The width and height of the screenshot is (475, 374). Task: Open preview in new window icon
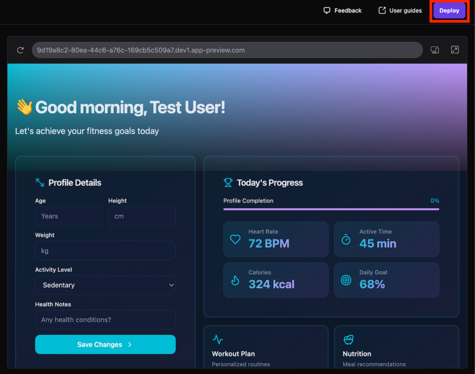coord(455,50)
